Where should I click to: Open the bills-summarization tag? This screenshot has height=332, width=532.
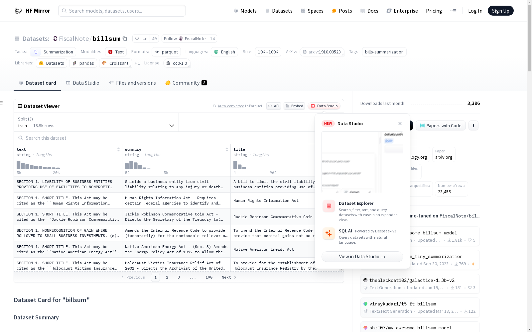click(x=384, y=52)
